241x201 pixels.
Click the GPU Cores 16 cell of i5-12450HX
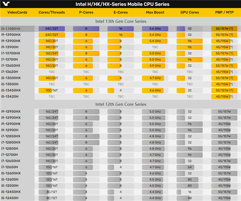click(x=190, y=192)
